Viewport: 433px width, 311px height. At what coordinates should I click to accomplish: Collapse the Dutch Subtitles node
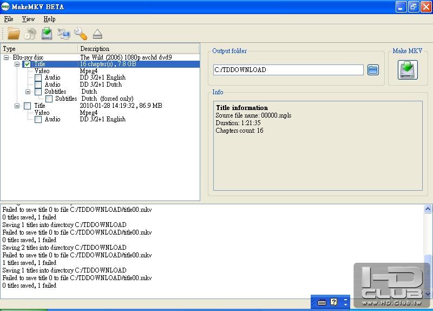click(28, 92)
